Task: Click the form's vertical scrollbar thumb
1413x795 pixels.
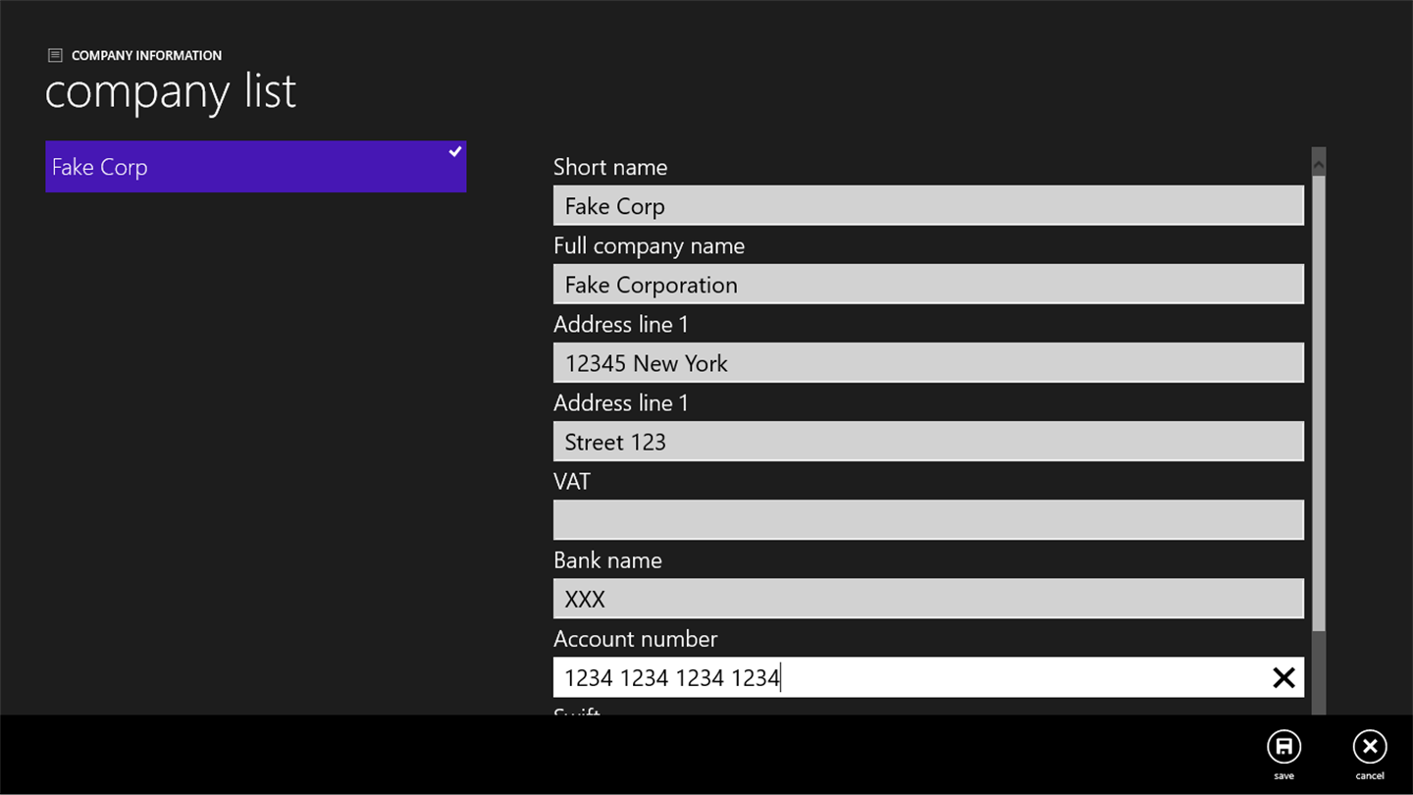Action: (1319, 403)
